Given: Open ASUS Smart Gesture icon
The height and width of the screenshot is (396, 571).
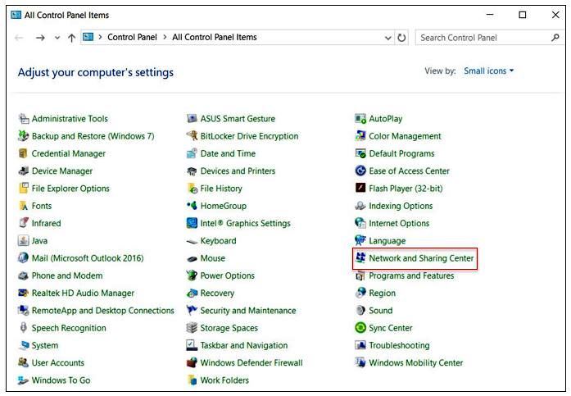Looking at the screenshot, I should pos(192,118).
